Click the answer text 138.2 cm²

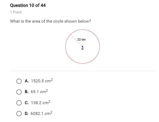pyautogui.click(x=40, y=103)
